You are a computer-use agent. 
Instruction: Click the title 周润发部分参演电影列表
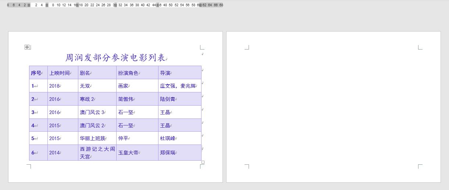(115, 58)
